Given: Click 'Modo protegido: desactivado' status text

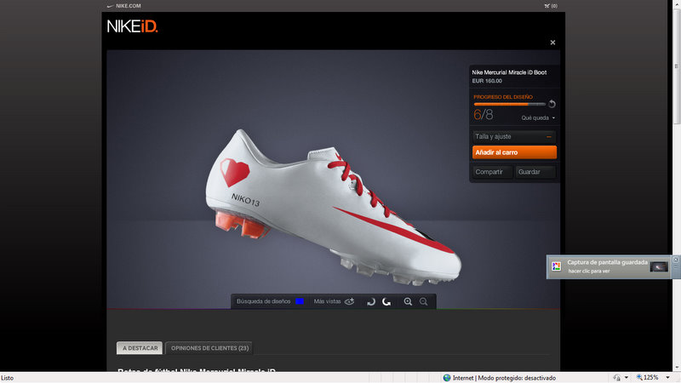Looking at the screenshot, I should (x=517, y=378).
